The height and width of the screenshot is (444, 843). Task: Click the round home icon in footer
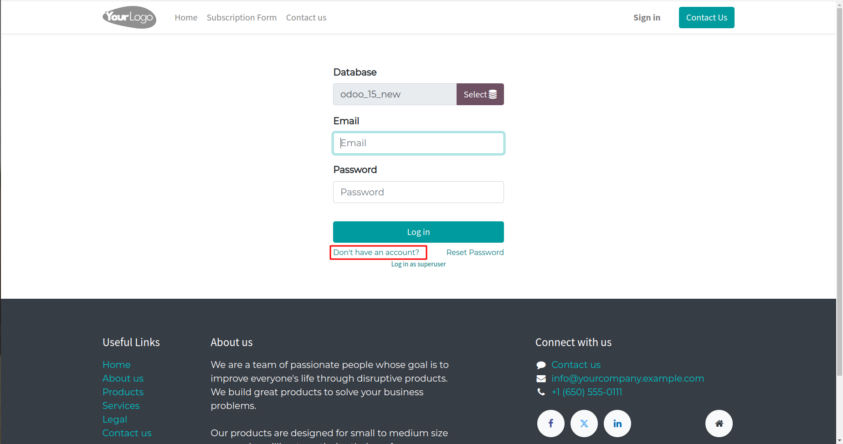pos(719,424)
